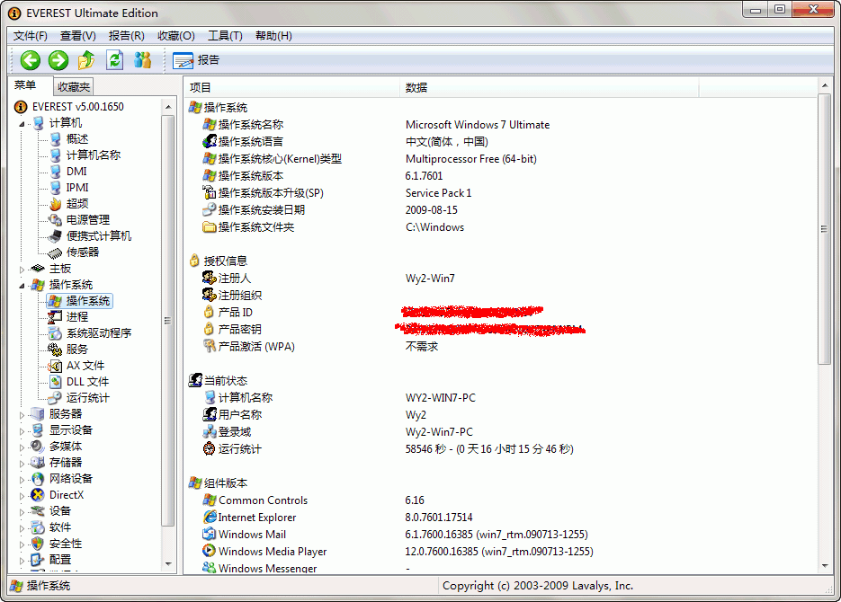The width and height of the screenshot is (841, 602).
Task: Click the 服务 gears icon
Action: [55, 350]
